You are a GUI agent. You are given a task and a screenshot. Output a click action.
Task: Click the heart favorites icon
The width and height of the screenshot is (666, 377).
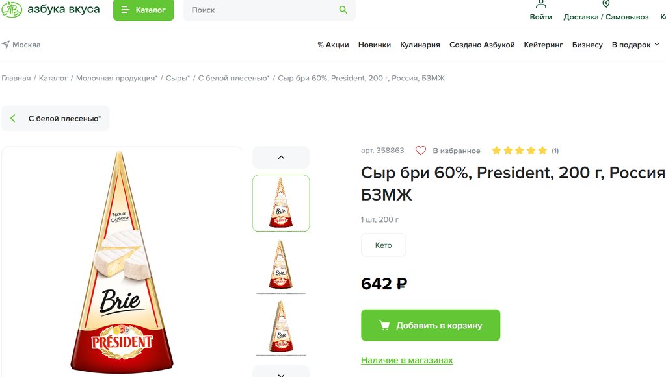tap(421, 151)
